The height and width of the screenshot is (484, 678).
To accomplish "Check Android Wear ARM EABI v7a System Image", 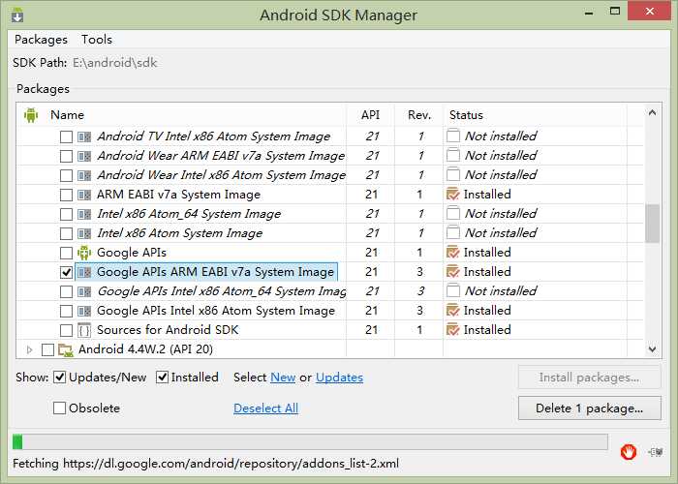I will (66, 156).
